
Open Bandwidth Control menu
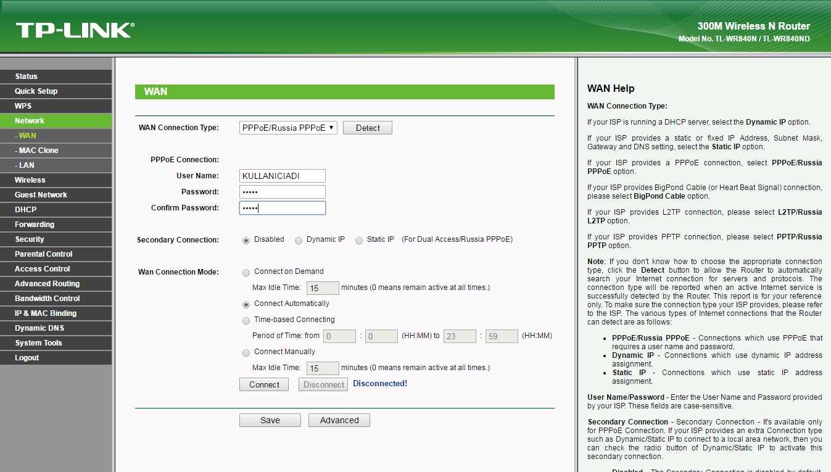[x=56, y=299]
